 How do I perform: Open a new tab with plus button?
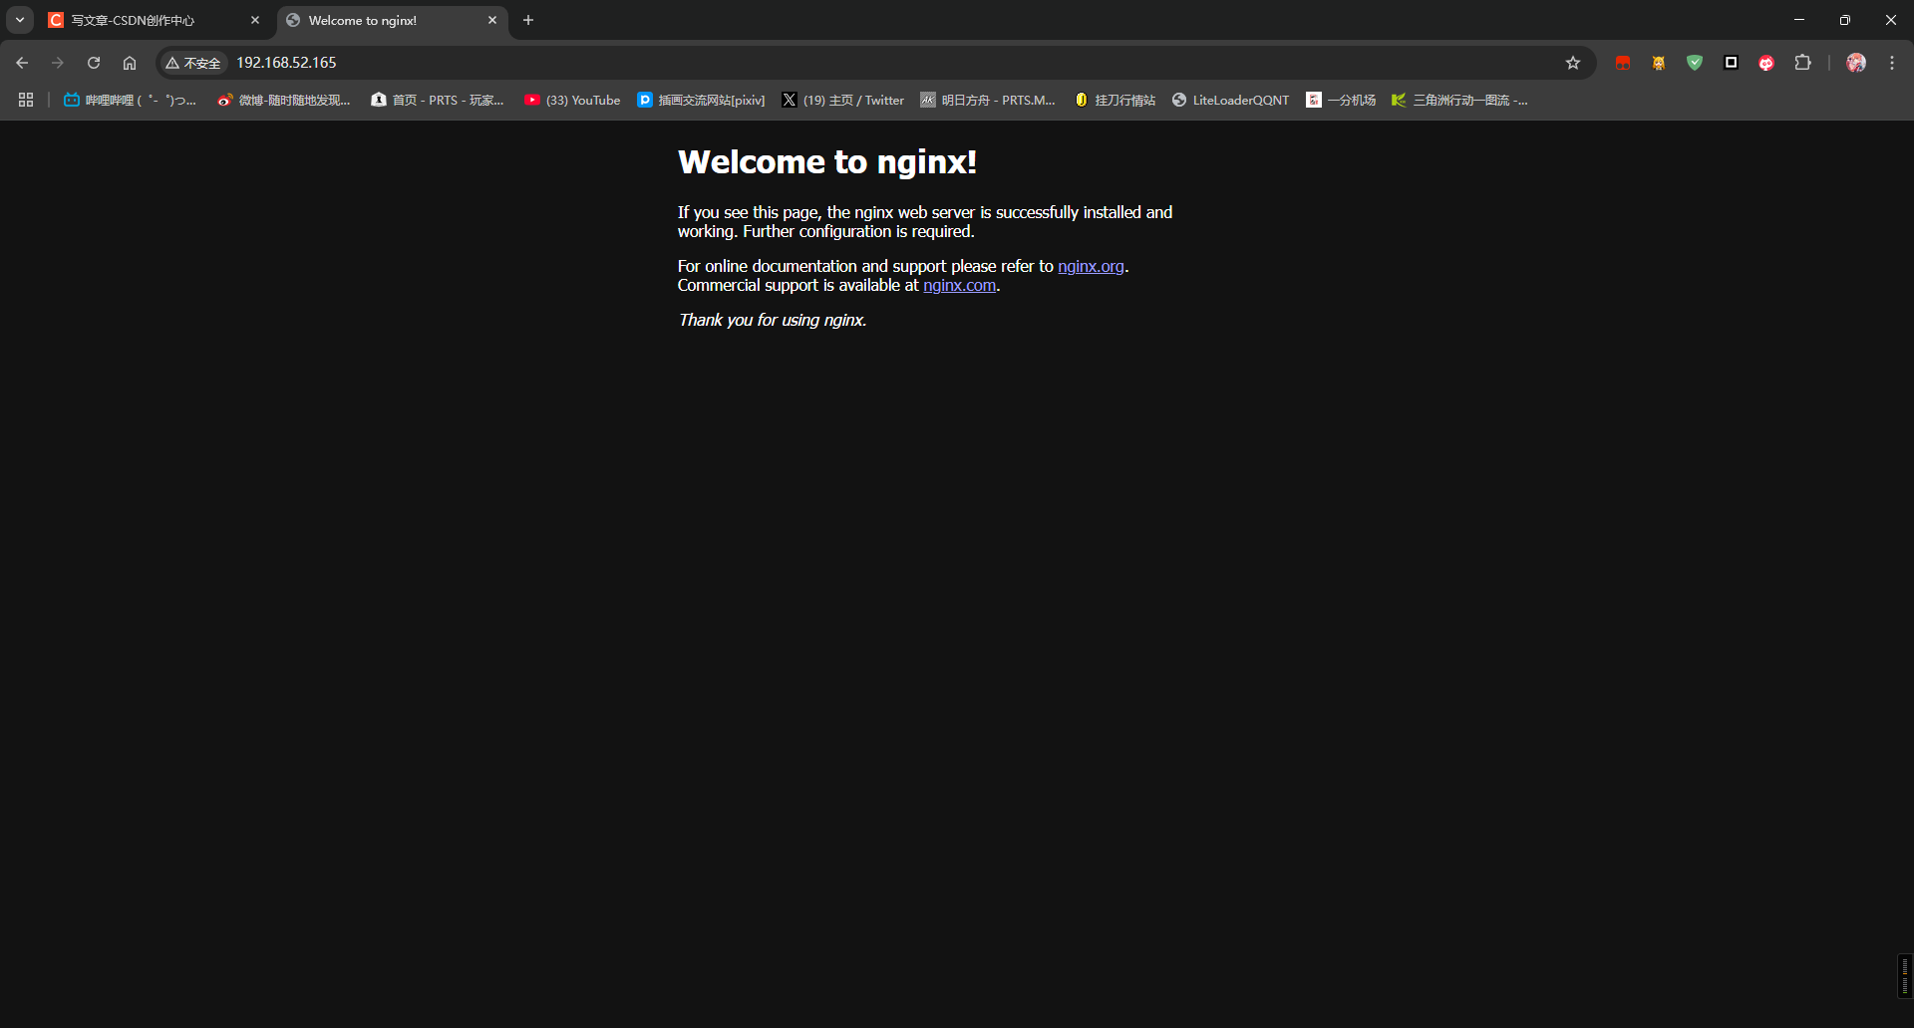tap(528, 20)
